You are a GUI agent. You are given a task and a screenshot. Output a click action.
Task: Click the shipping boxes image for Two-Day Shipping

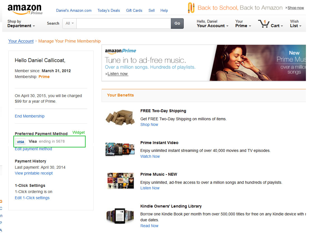point(120,117)
